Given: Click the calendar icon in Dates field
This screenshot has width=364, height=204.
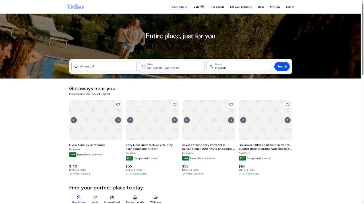Looking at the screenshot, I should pyautogui.click(x=144, y=66).
